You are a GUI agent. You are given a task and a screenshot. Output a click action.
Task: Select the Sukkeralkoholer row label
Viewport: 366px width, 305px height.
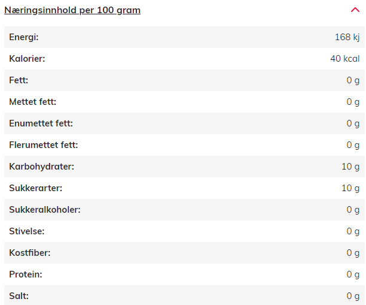click(45, 210)
